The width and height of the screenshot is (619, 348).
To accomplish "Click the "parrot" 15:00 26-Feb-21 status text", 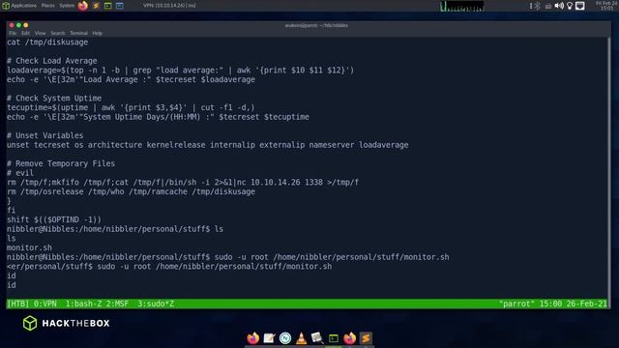I will click(552, 304).
